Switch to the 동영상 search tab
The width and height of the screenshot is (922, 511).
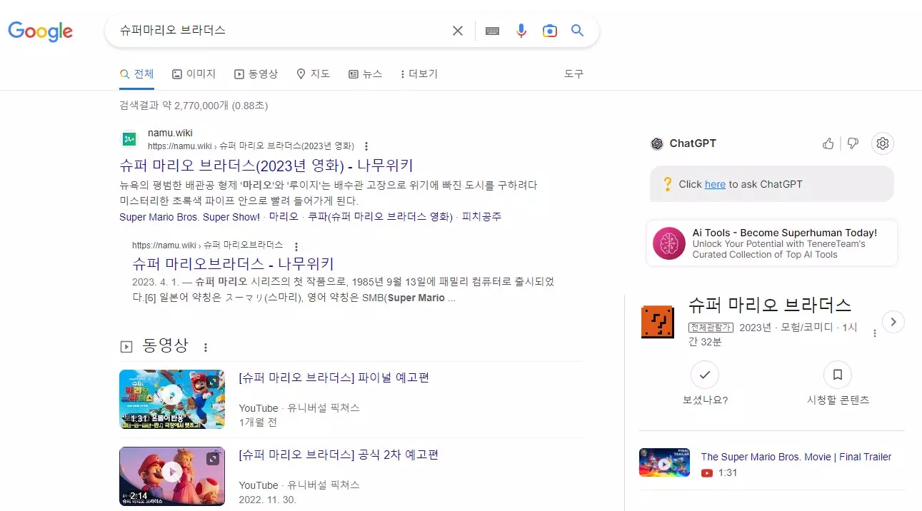click(x=256, y=74)
